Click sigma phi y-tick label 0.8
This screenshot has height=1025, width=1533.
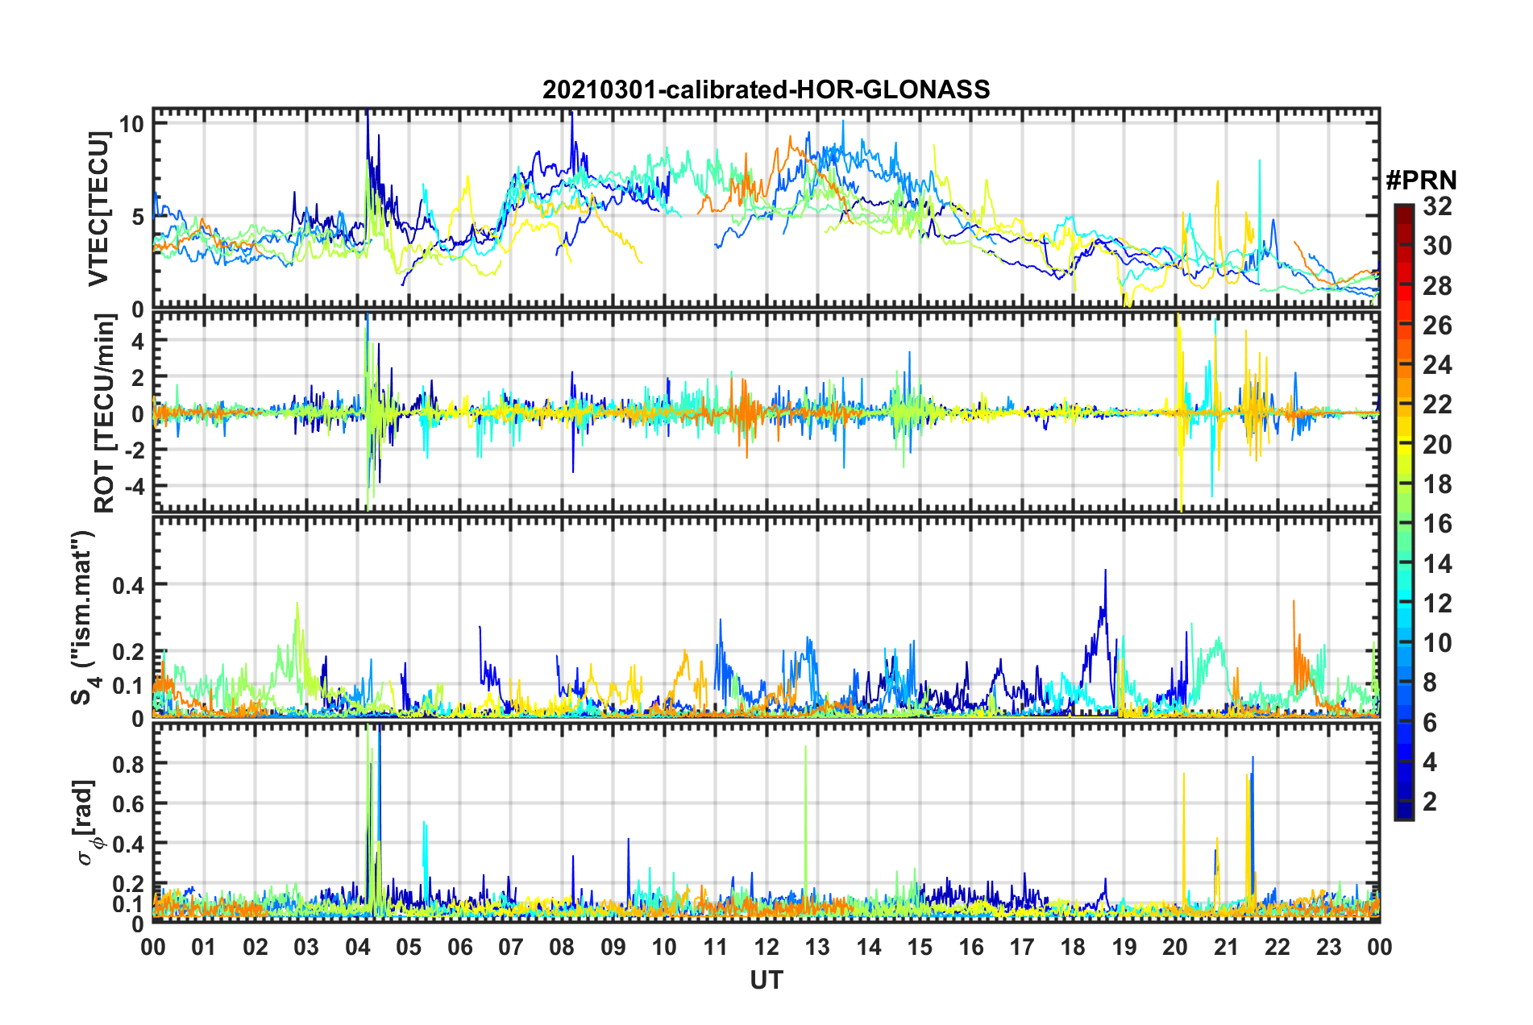point(128,763)
